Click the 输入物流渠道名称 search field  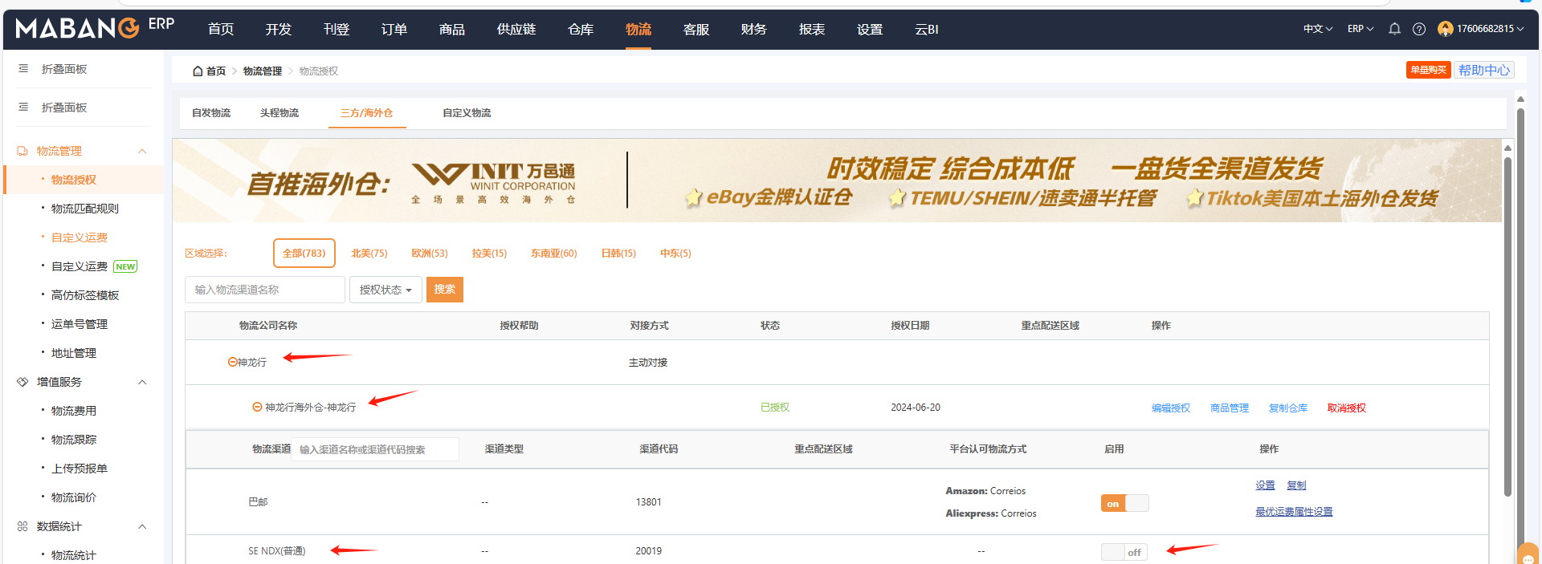265,290
